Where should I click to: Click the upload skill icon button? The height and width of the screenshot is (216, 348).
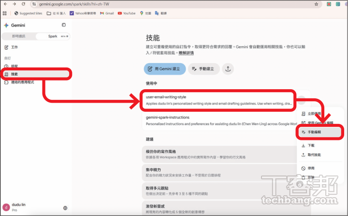[x=228, y=69]
